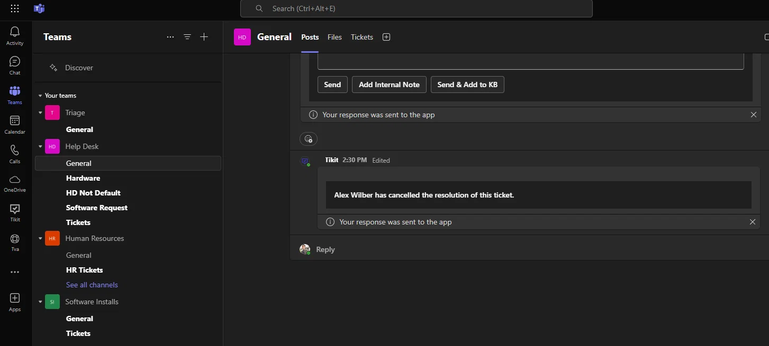The image size is (769, 346).
Task: Switch to the Tickets tab
Action: pyautogui.click(x=362, y=37)
